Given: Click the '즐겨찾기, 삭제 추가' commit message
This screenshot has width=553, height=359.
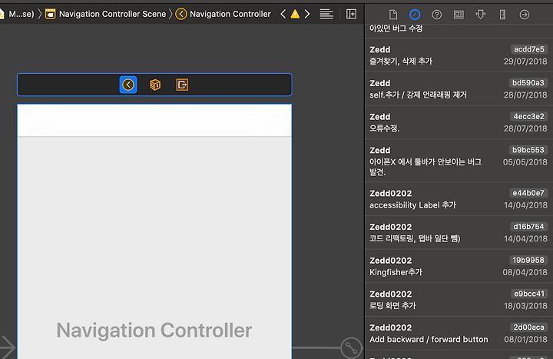Looking at the screenshot, I should [401, 61].
